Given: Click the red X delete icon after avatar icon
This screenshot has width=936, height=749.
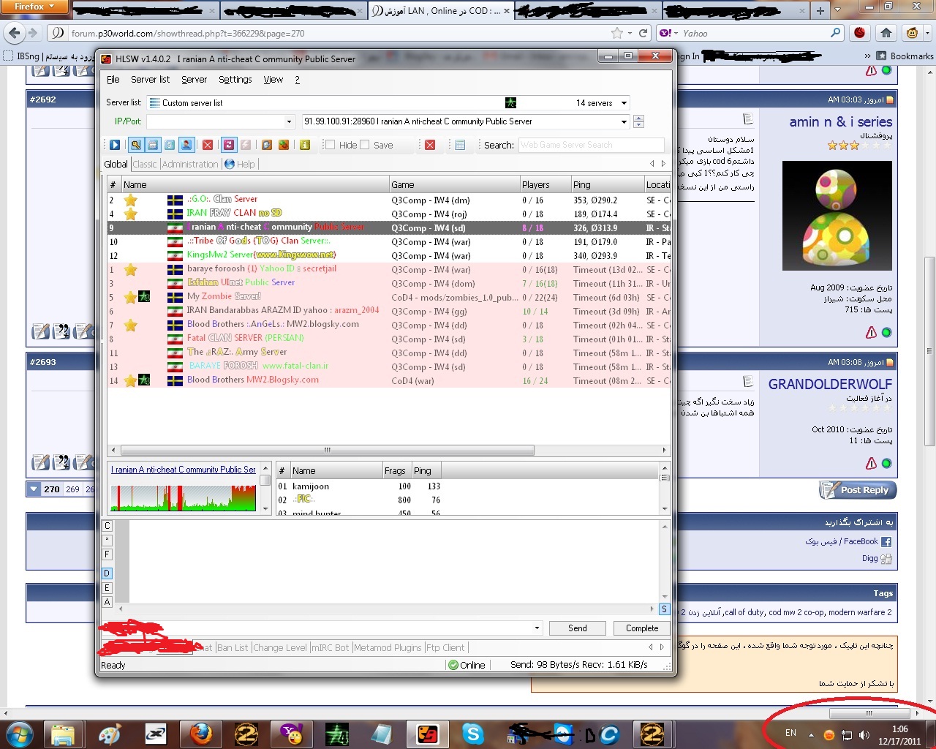Looking at the screenshot, I should [x=208, y=145].
